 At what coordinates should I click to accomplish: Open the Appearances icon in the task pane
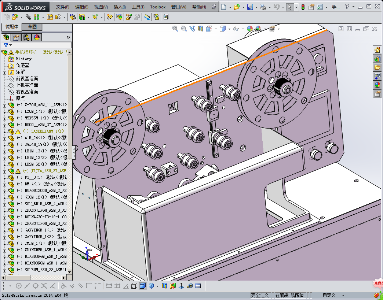click(x=377, y=85)
